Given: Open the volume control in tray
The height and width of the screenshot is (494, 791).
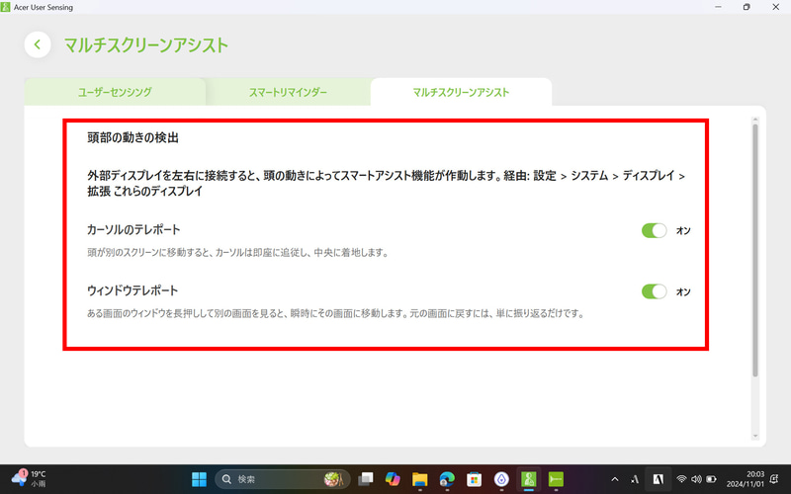Looking at the screenshot, I should pos(696,479).
